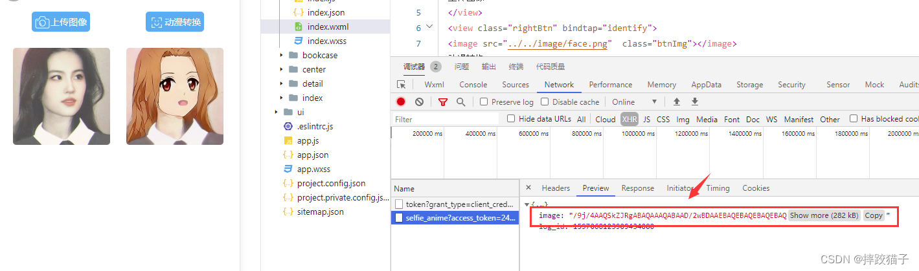Click the index.wxml file icon

(x=298, y=27)
